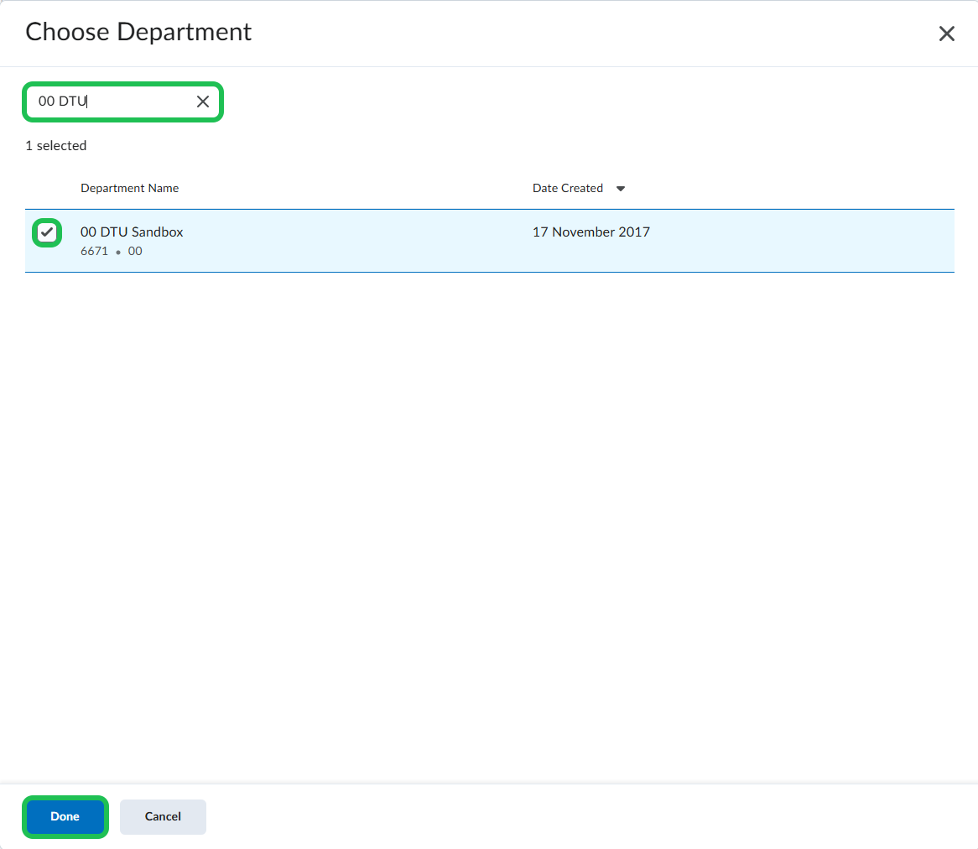Select the 00 DTU Sandbox department name

point(132,232)
